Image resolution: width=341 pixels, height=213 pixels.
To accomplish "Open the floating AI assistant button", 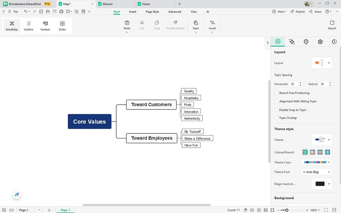I will (17, 194).
